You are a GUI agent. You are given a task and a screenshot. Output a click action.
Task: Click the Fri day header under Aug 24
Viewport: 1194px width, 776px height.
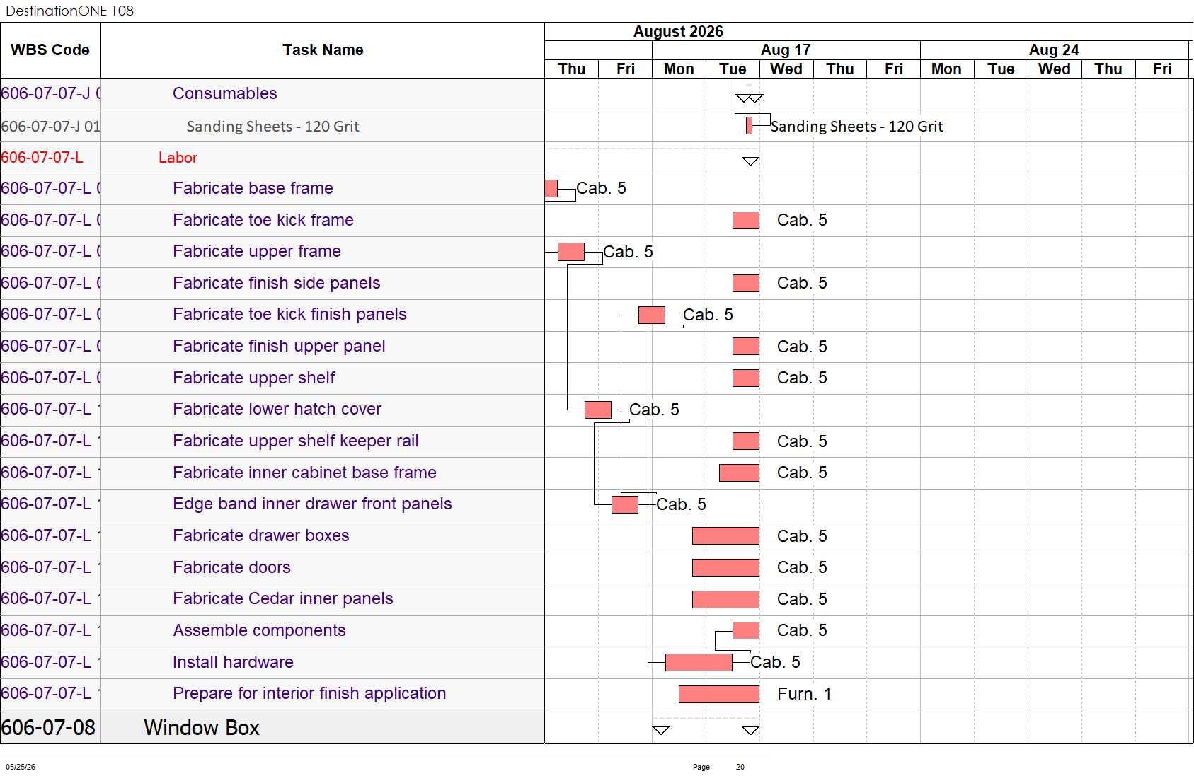click(1162, 69)
